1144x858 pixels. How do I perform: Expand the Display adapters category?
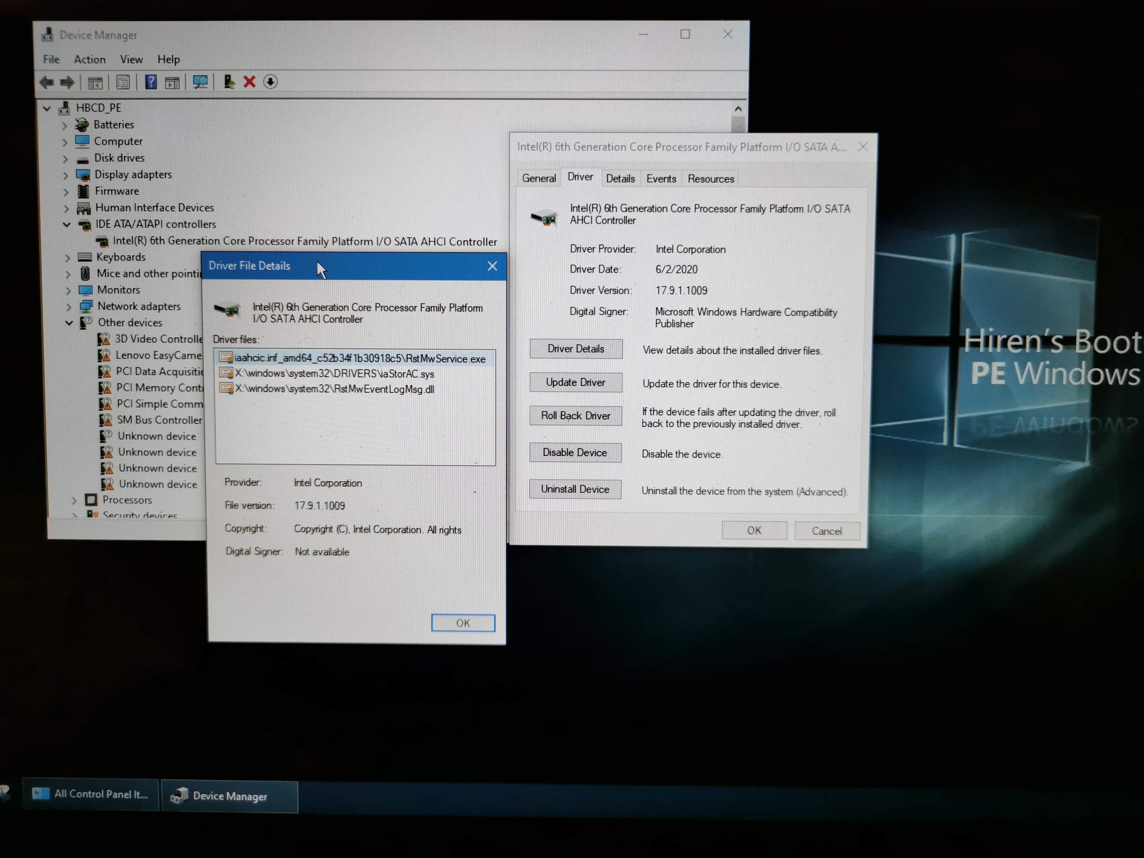pos(66,175)
